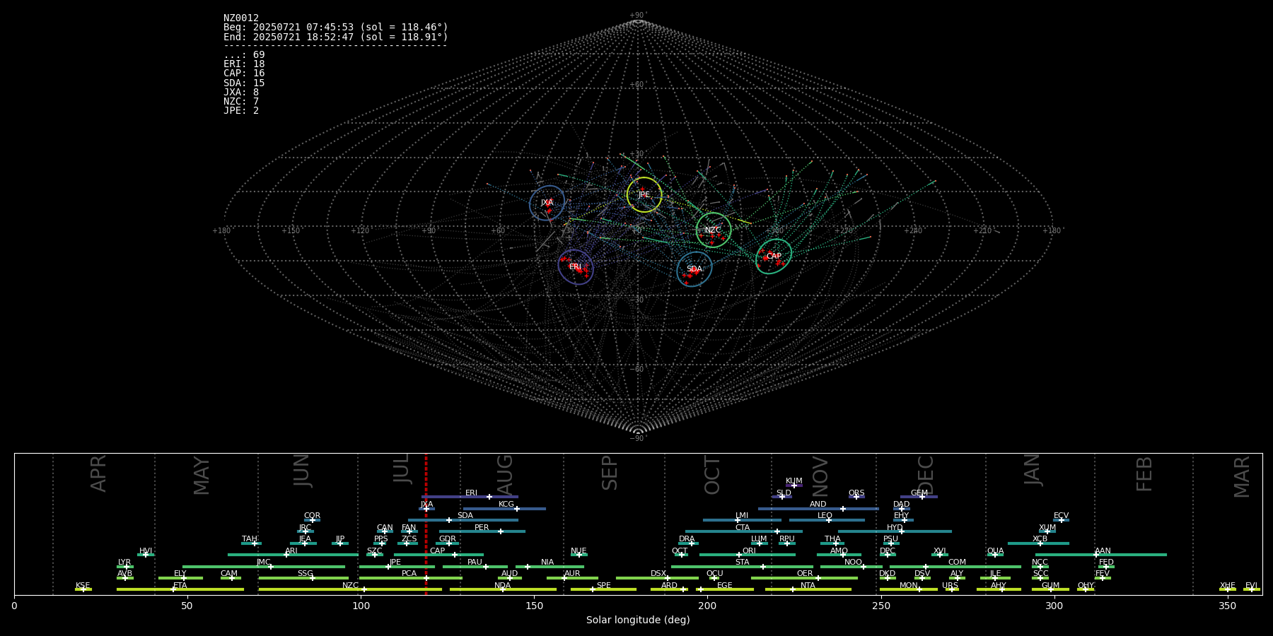Click the LEO shower bar in the timeline
The width and height of the screenshot is (1273, 636).
pyautogui.click(x=827, y=520)
